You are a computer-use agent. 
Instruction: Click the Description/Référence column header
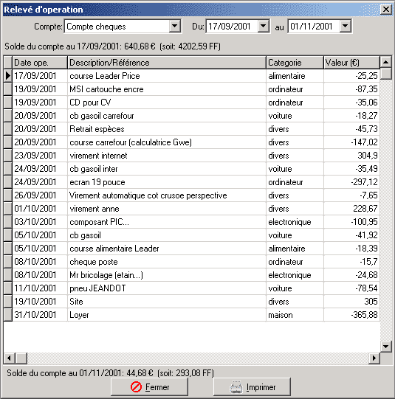click(167, 63)
